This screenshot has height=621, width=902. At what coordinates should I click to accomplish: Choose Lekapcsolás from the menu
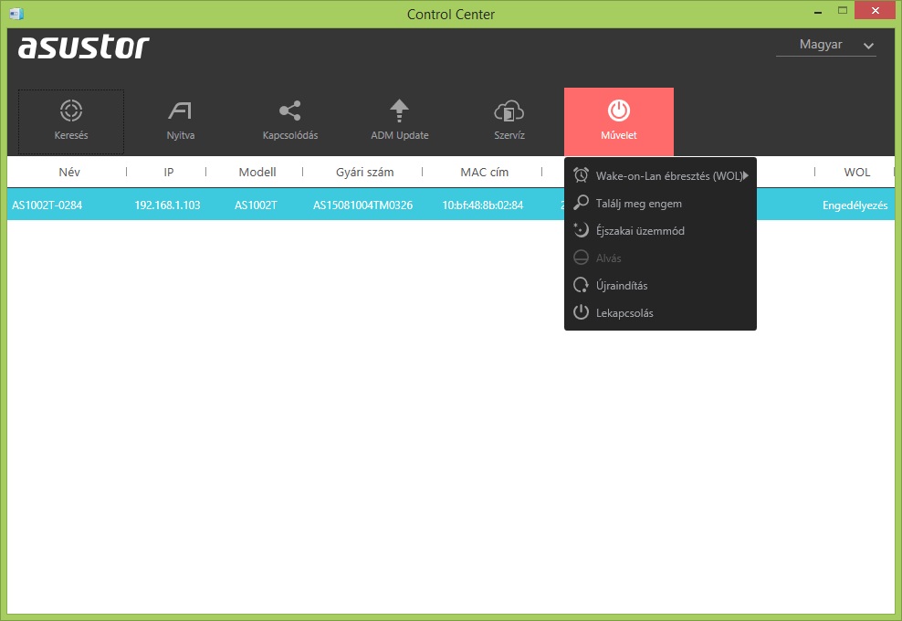(x=660, y=313)
